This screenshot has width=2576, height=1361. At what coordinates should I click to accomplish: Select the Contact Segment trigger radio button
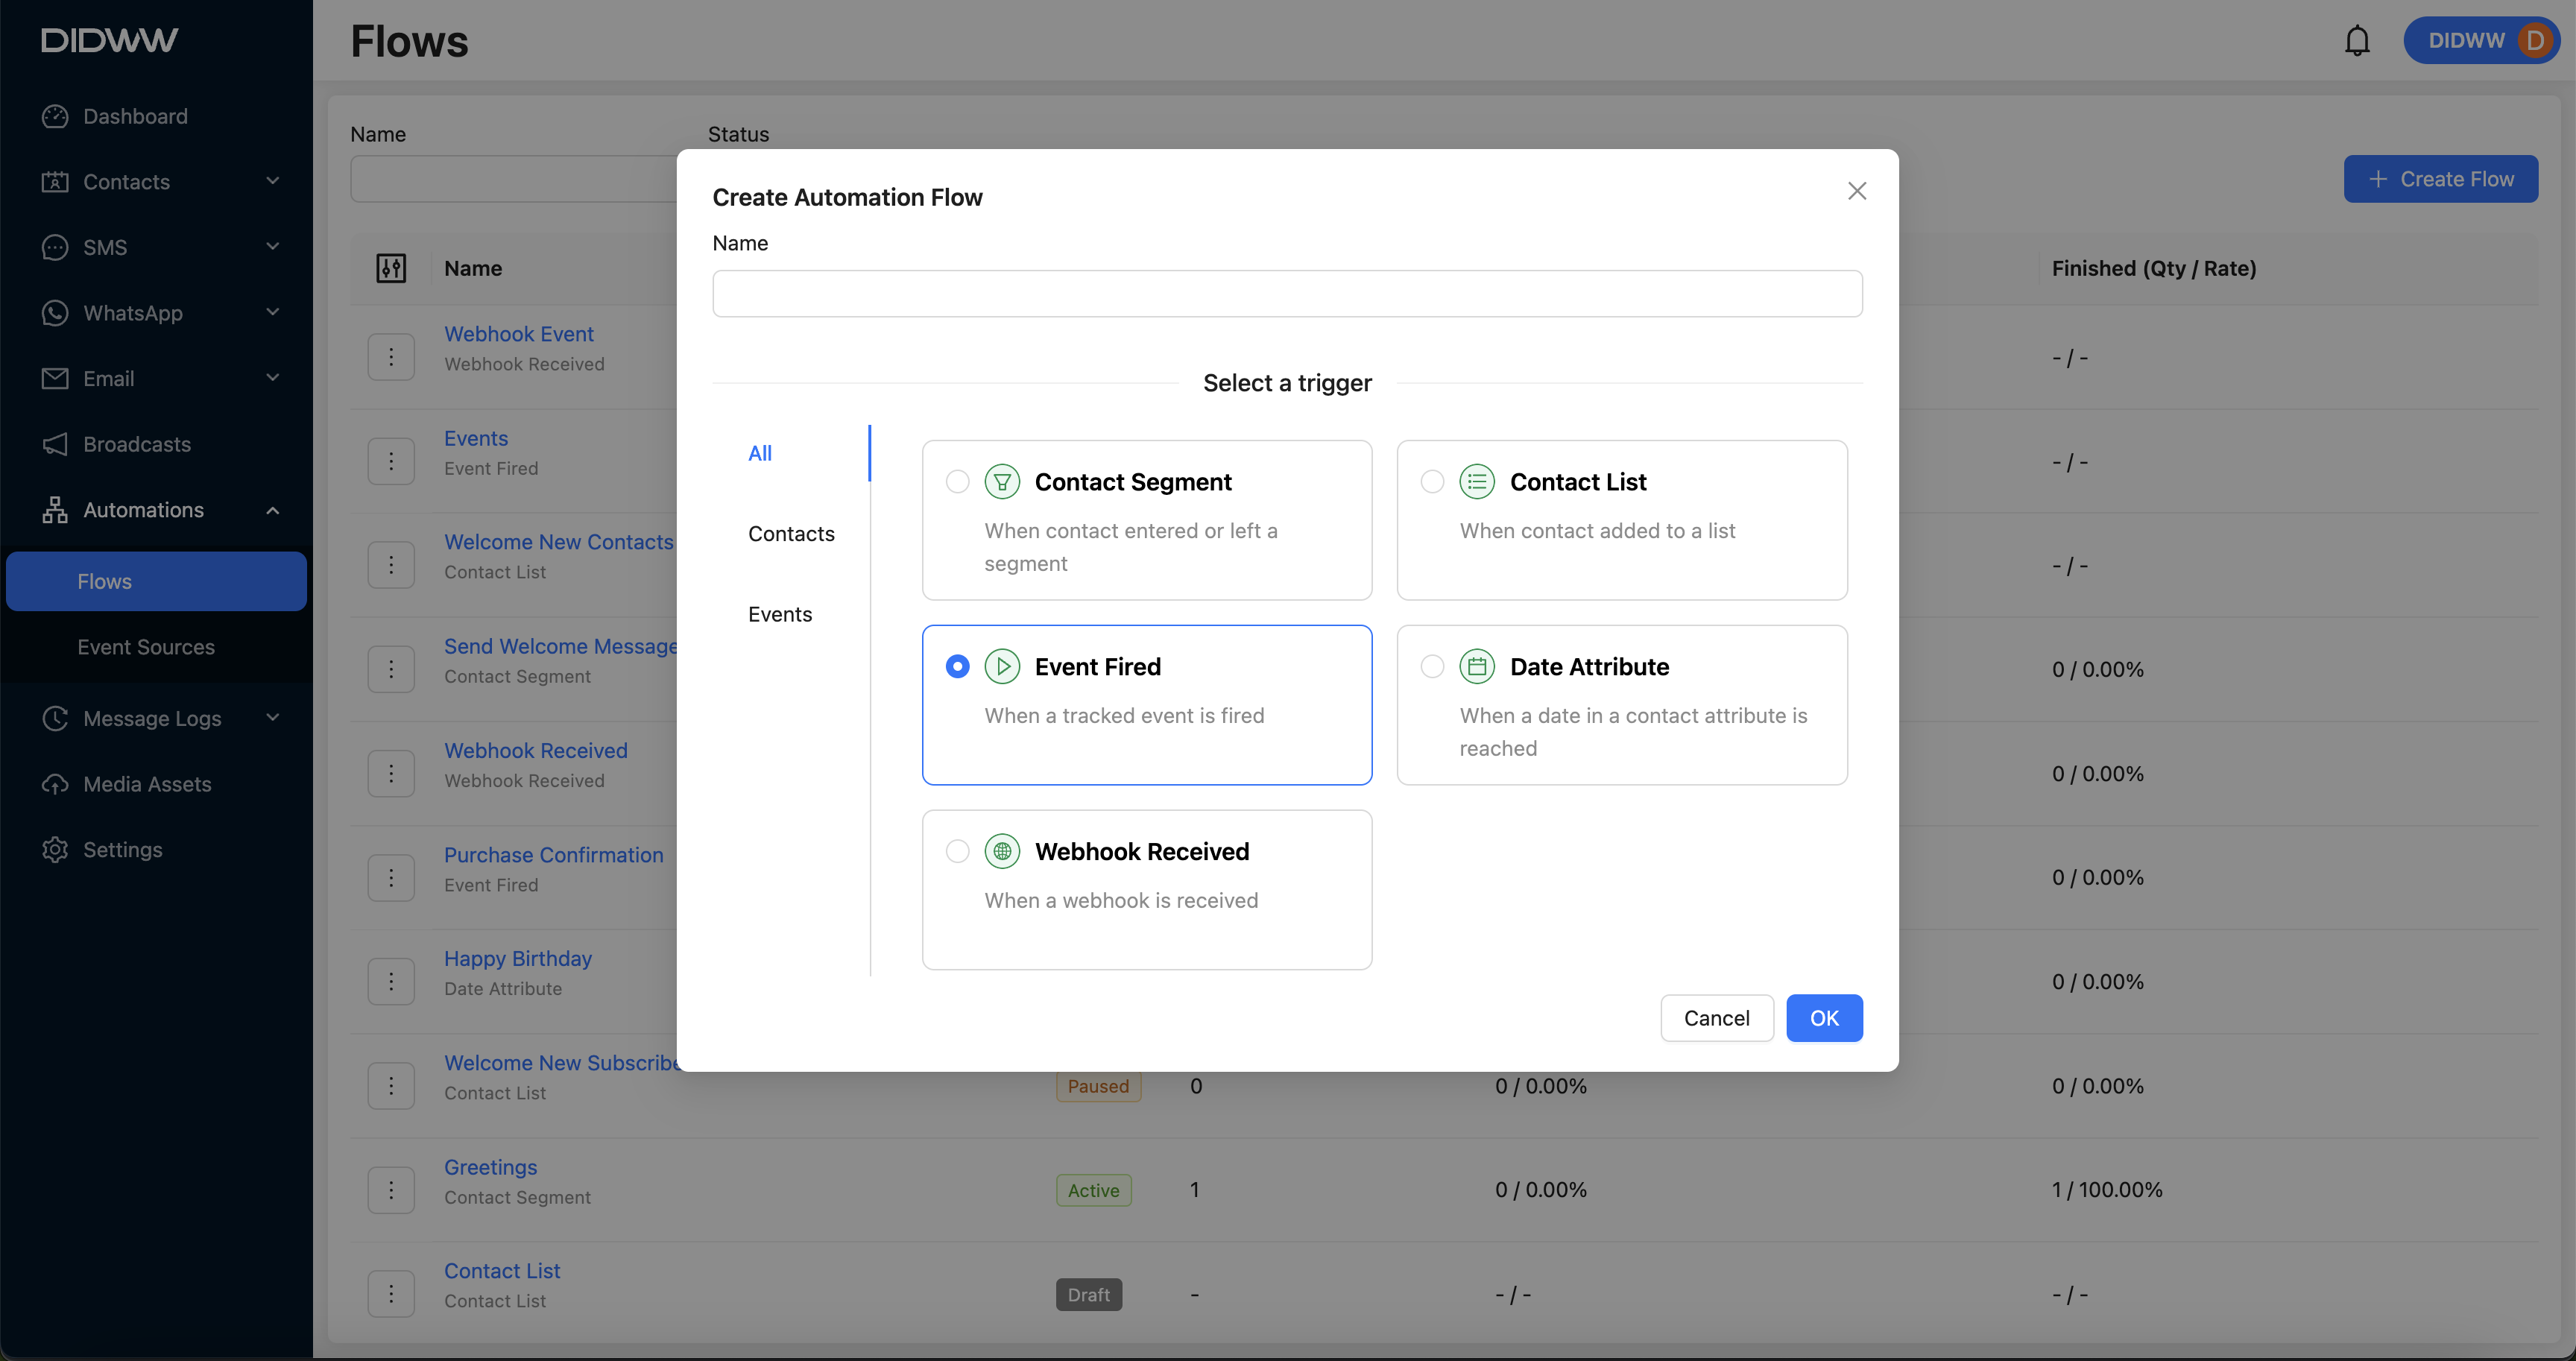tap(957, 482)
